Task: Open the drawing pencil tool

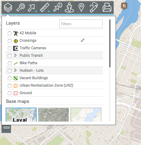Action: click(x=94, y=7)
